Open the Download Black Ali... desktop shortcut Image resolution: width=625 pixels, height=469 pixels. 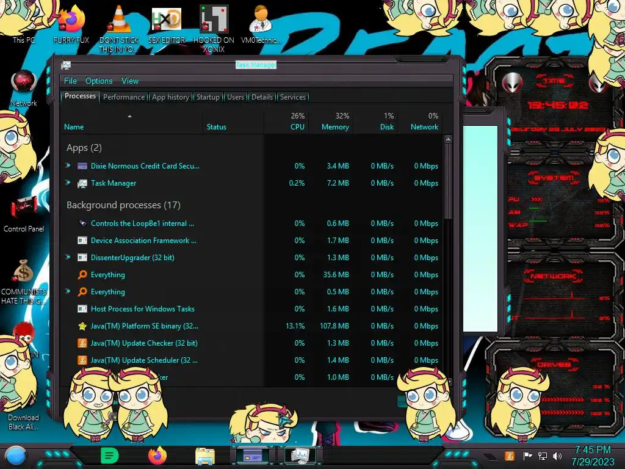[24, 422]
